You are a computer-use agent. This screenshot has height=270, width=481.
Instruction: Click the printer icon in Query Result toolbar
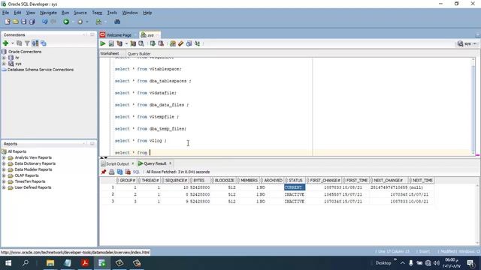112,172
